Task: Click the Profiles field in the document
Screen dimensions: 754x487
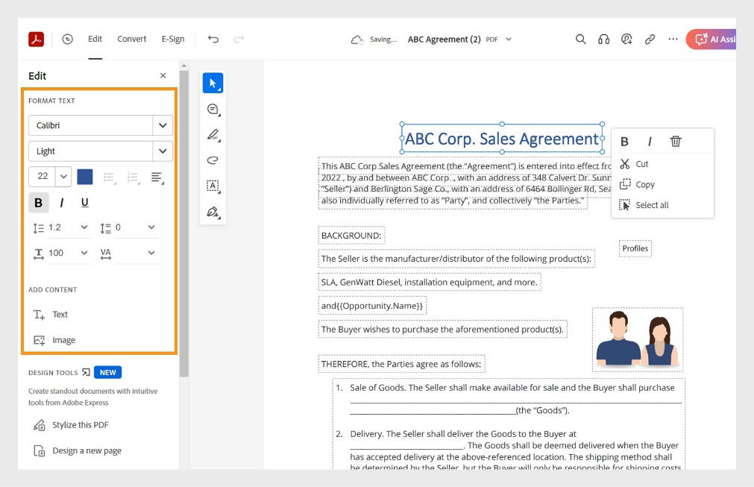Action: [x=635, y=248]
